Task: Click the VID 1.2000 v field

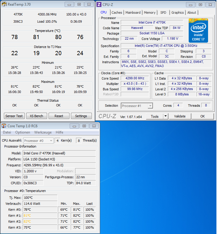Action: tap(33, 171)
